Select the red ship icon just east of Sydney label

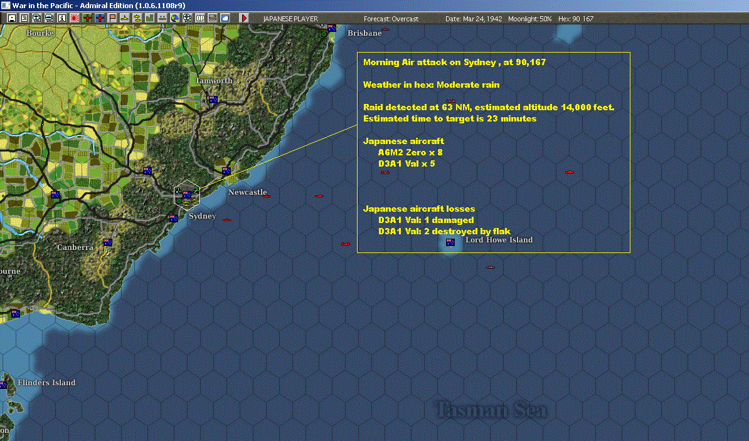(227, 220)
